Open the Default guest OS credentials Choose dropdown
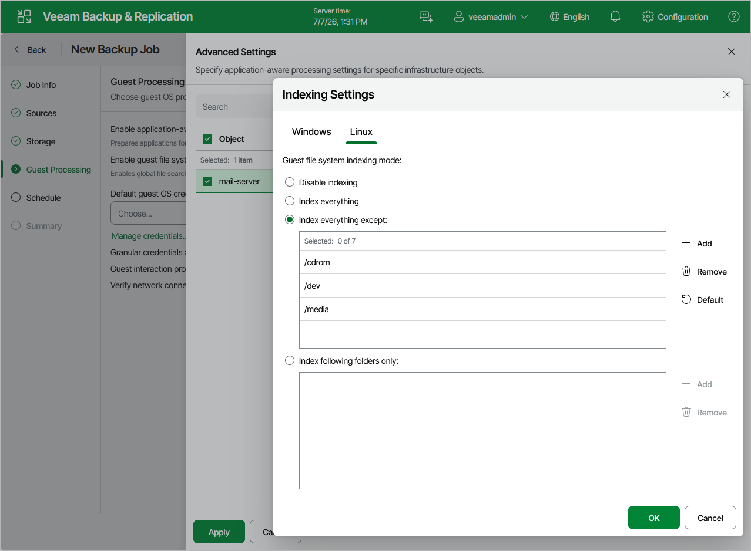Screen dimensions: 751x551 click(x=149, y=214)
